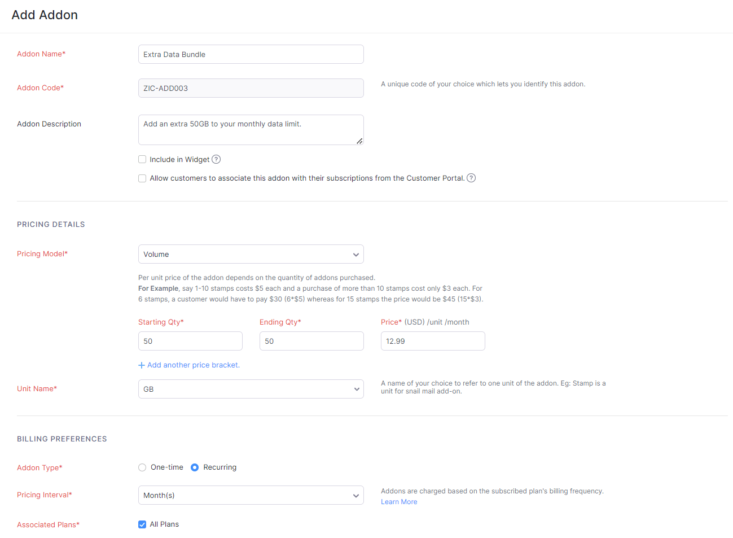This screenshot has width=733, height=538.
Task: Click the Starting Qty* column label
Action: point(161,322)
